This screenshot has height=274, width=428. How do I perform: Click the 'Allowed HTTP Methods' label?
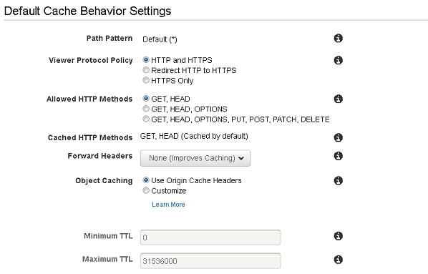[x=89, y=99]
